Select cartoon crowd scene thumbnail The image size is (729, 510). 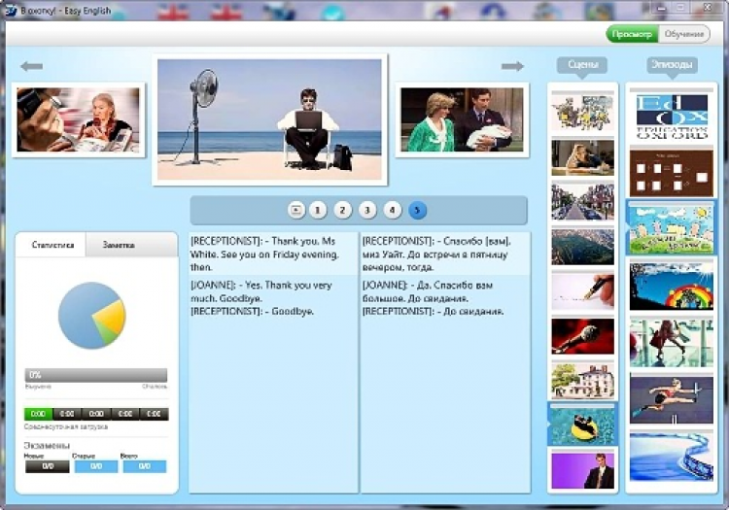point(582,113)
